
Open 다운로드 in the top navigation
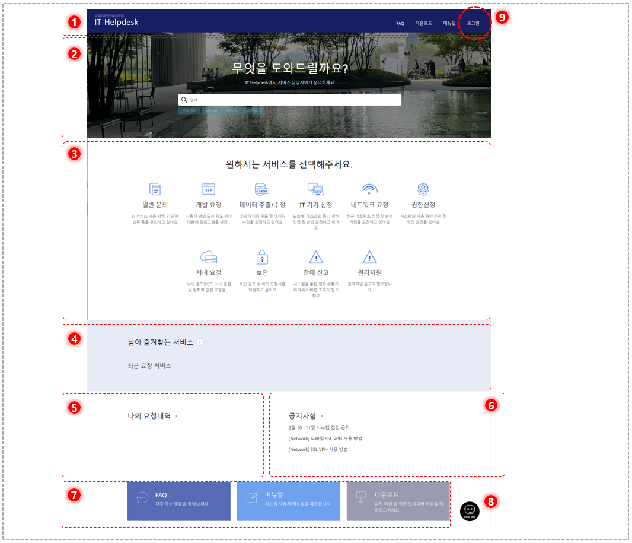[x=423, y=23]
